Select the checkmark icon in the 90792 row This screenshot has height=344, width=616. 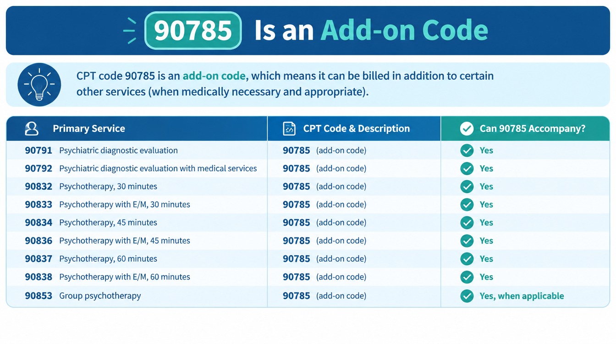pos(467,168)
